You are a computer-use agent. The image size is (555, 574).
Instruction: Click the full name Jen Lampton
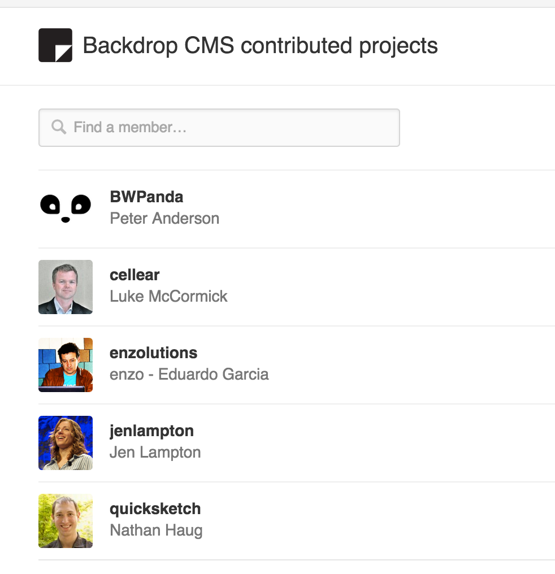pyautogui.click(x=155, y=453)
